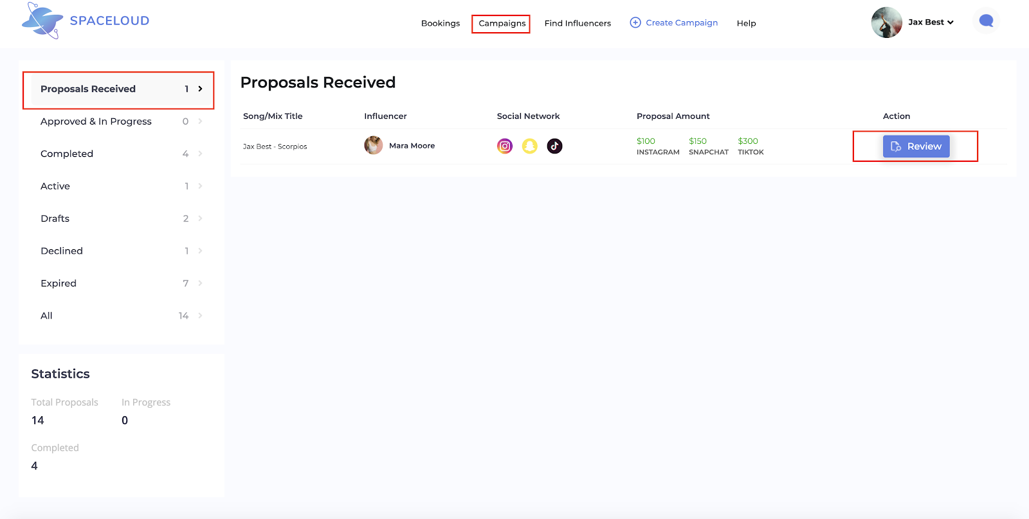Click the Instagram icon for Mara Moore
Image resolution: width=1029 pixels, height=519 pixels.
[505, 146]
